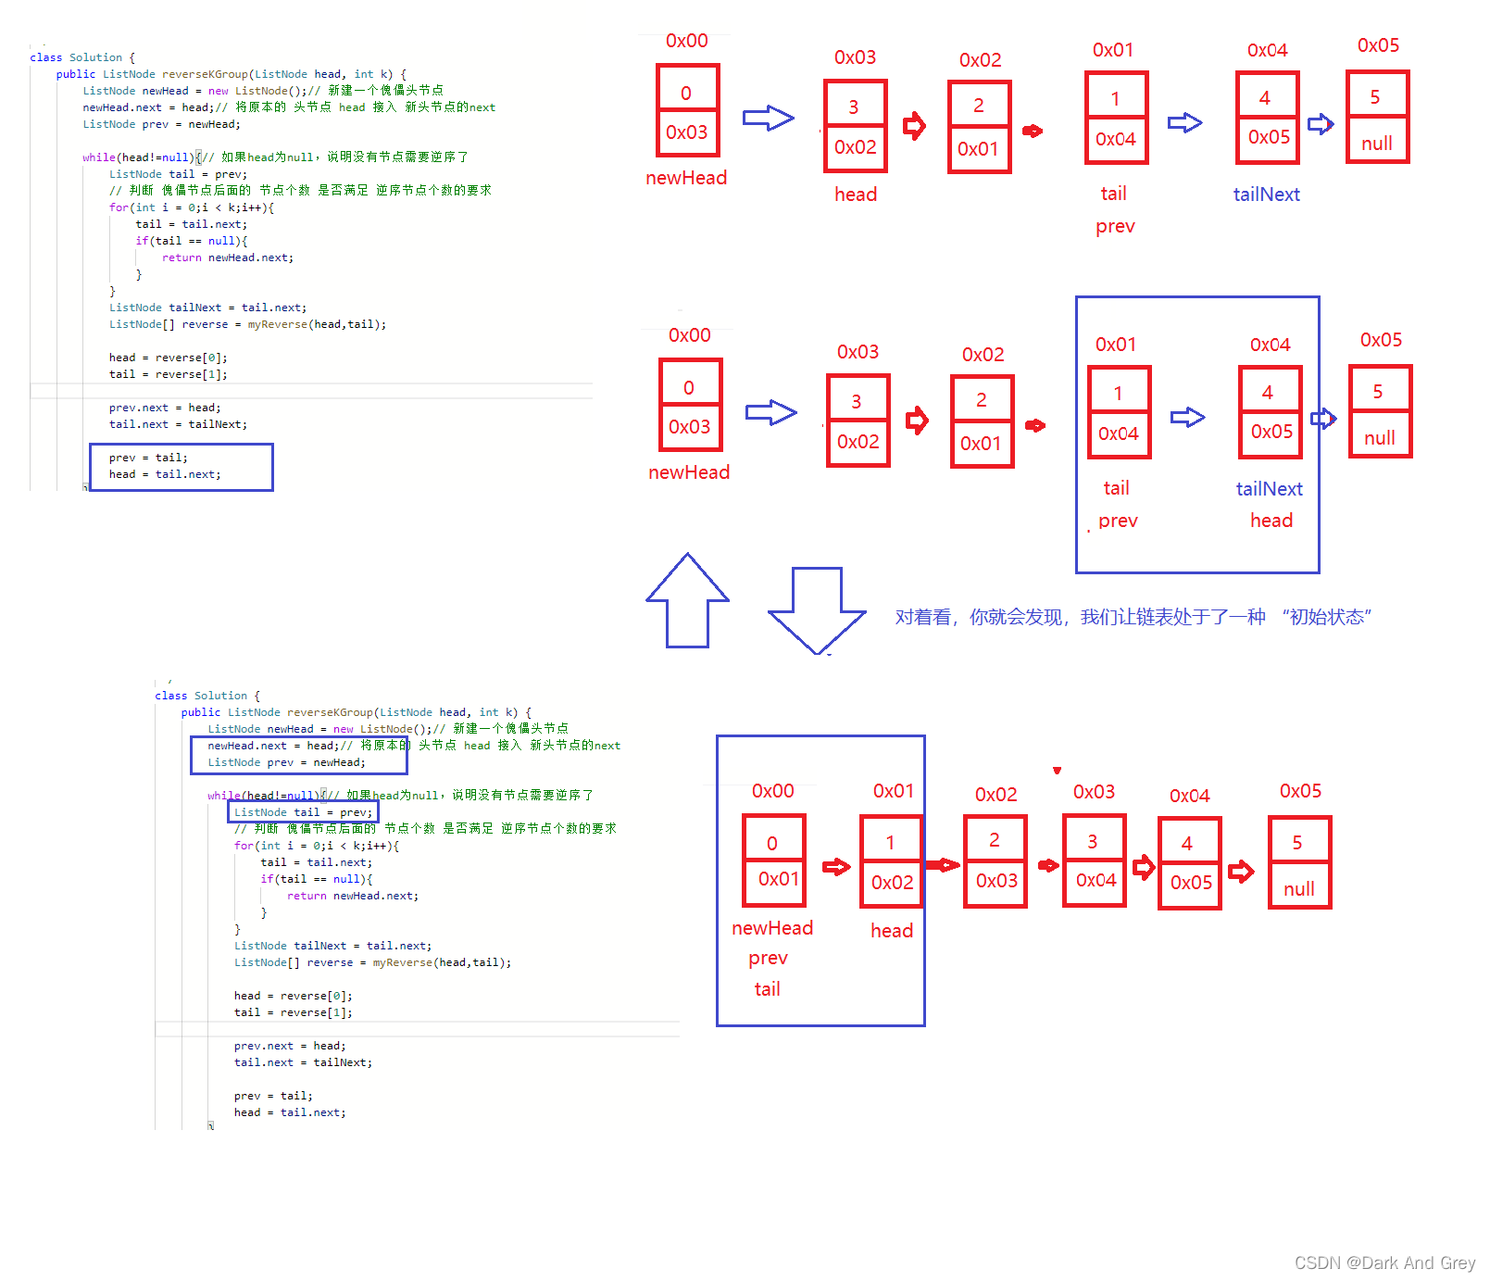Click the "head" label under the 0x02 pointer cell
The height and width of the screenshot is (1281, 1490).
[892, 931]
